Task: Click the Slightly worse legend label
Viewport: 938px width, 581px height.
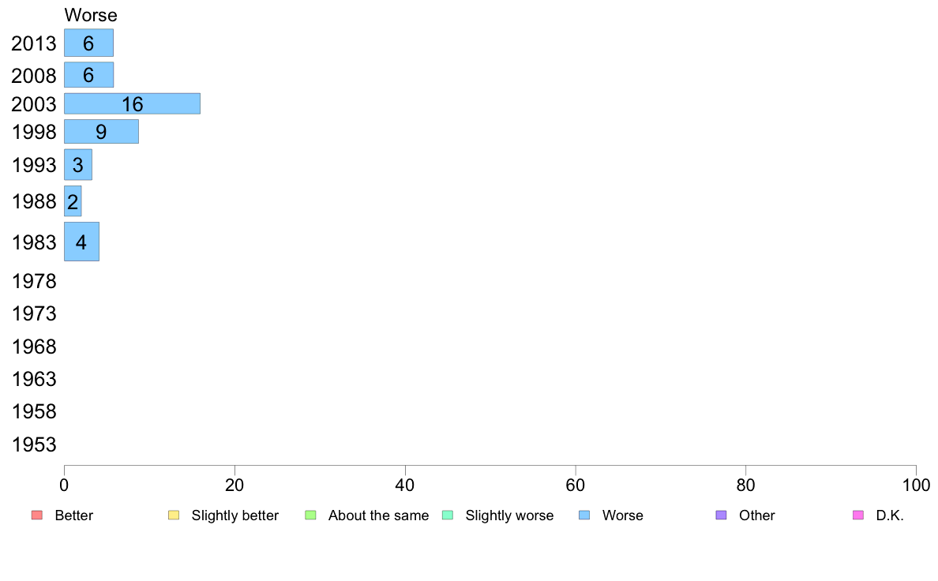Action: (x=510, y=515)
